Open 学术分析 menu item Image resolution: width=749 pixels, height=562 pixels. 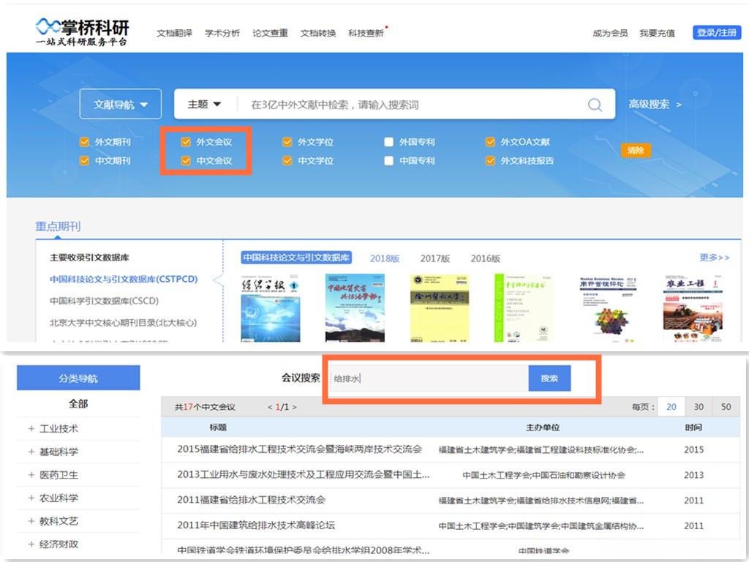click(222, 33)
